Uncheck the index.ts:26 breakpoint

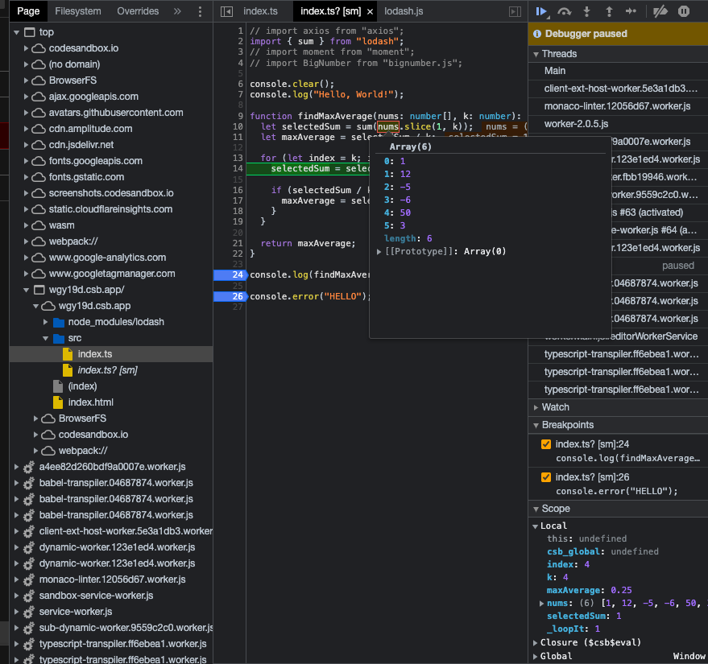click(546, 476)
